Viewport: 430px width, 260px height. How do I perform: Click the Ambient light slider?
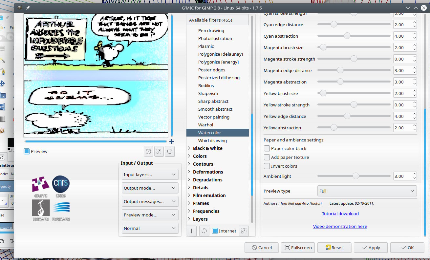point(354,176)
